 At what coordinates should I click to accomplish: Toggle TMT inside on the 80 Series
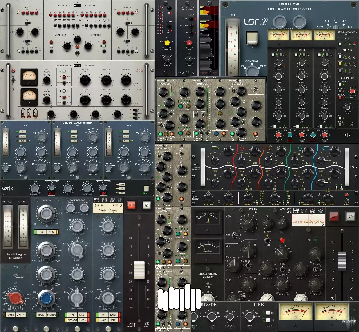pos(97,200)
